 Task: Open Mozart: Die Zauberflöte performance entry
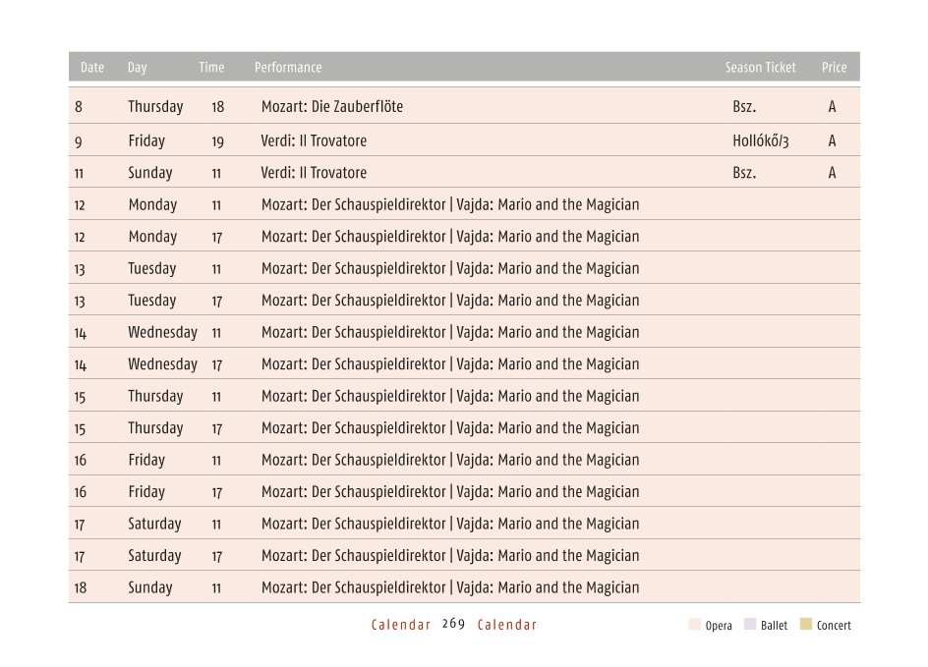click(332, 106)
